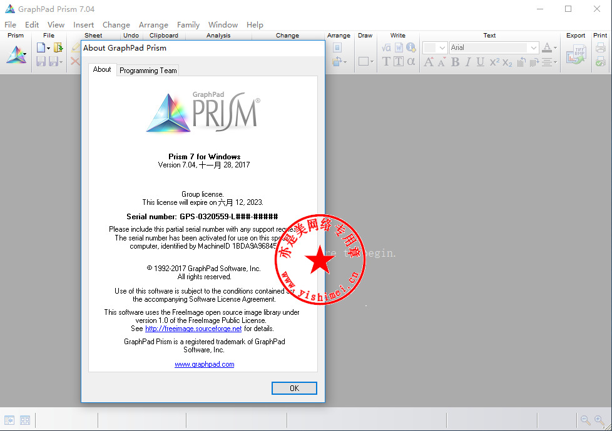Open the Change menu
The width and height of the screenshot is (612, 431).
[x=116, y=25]
